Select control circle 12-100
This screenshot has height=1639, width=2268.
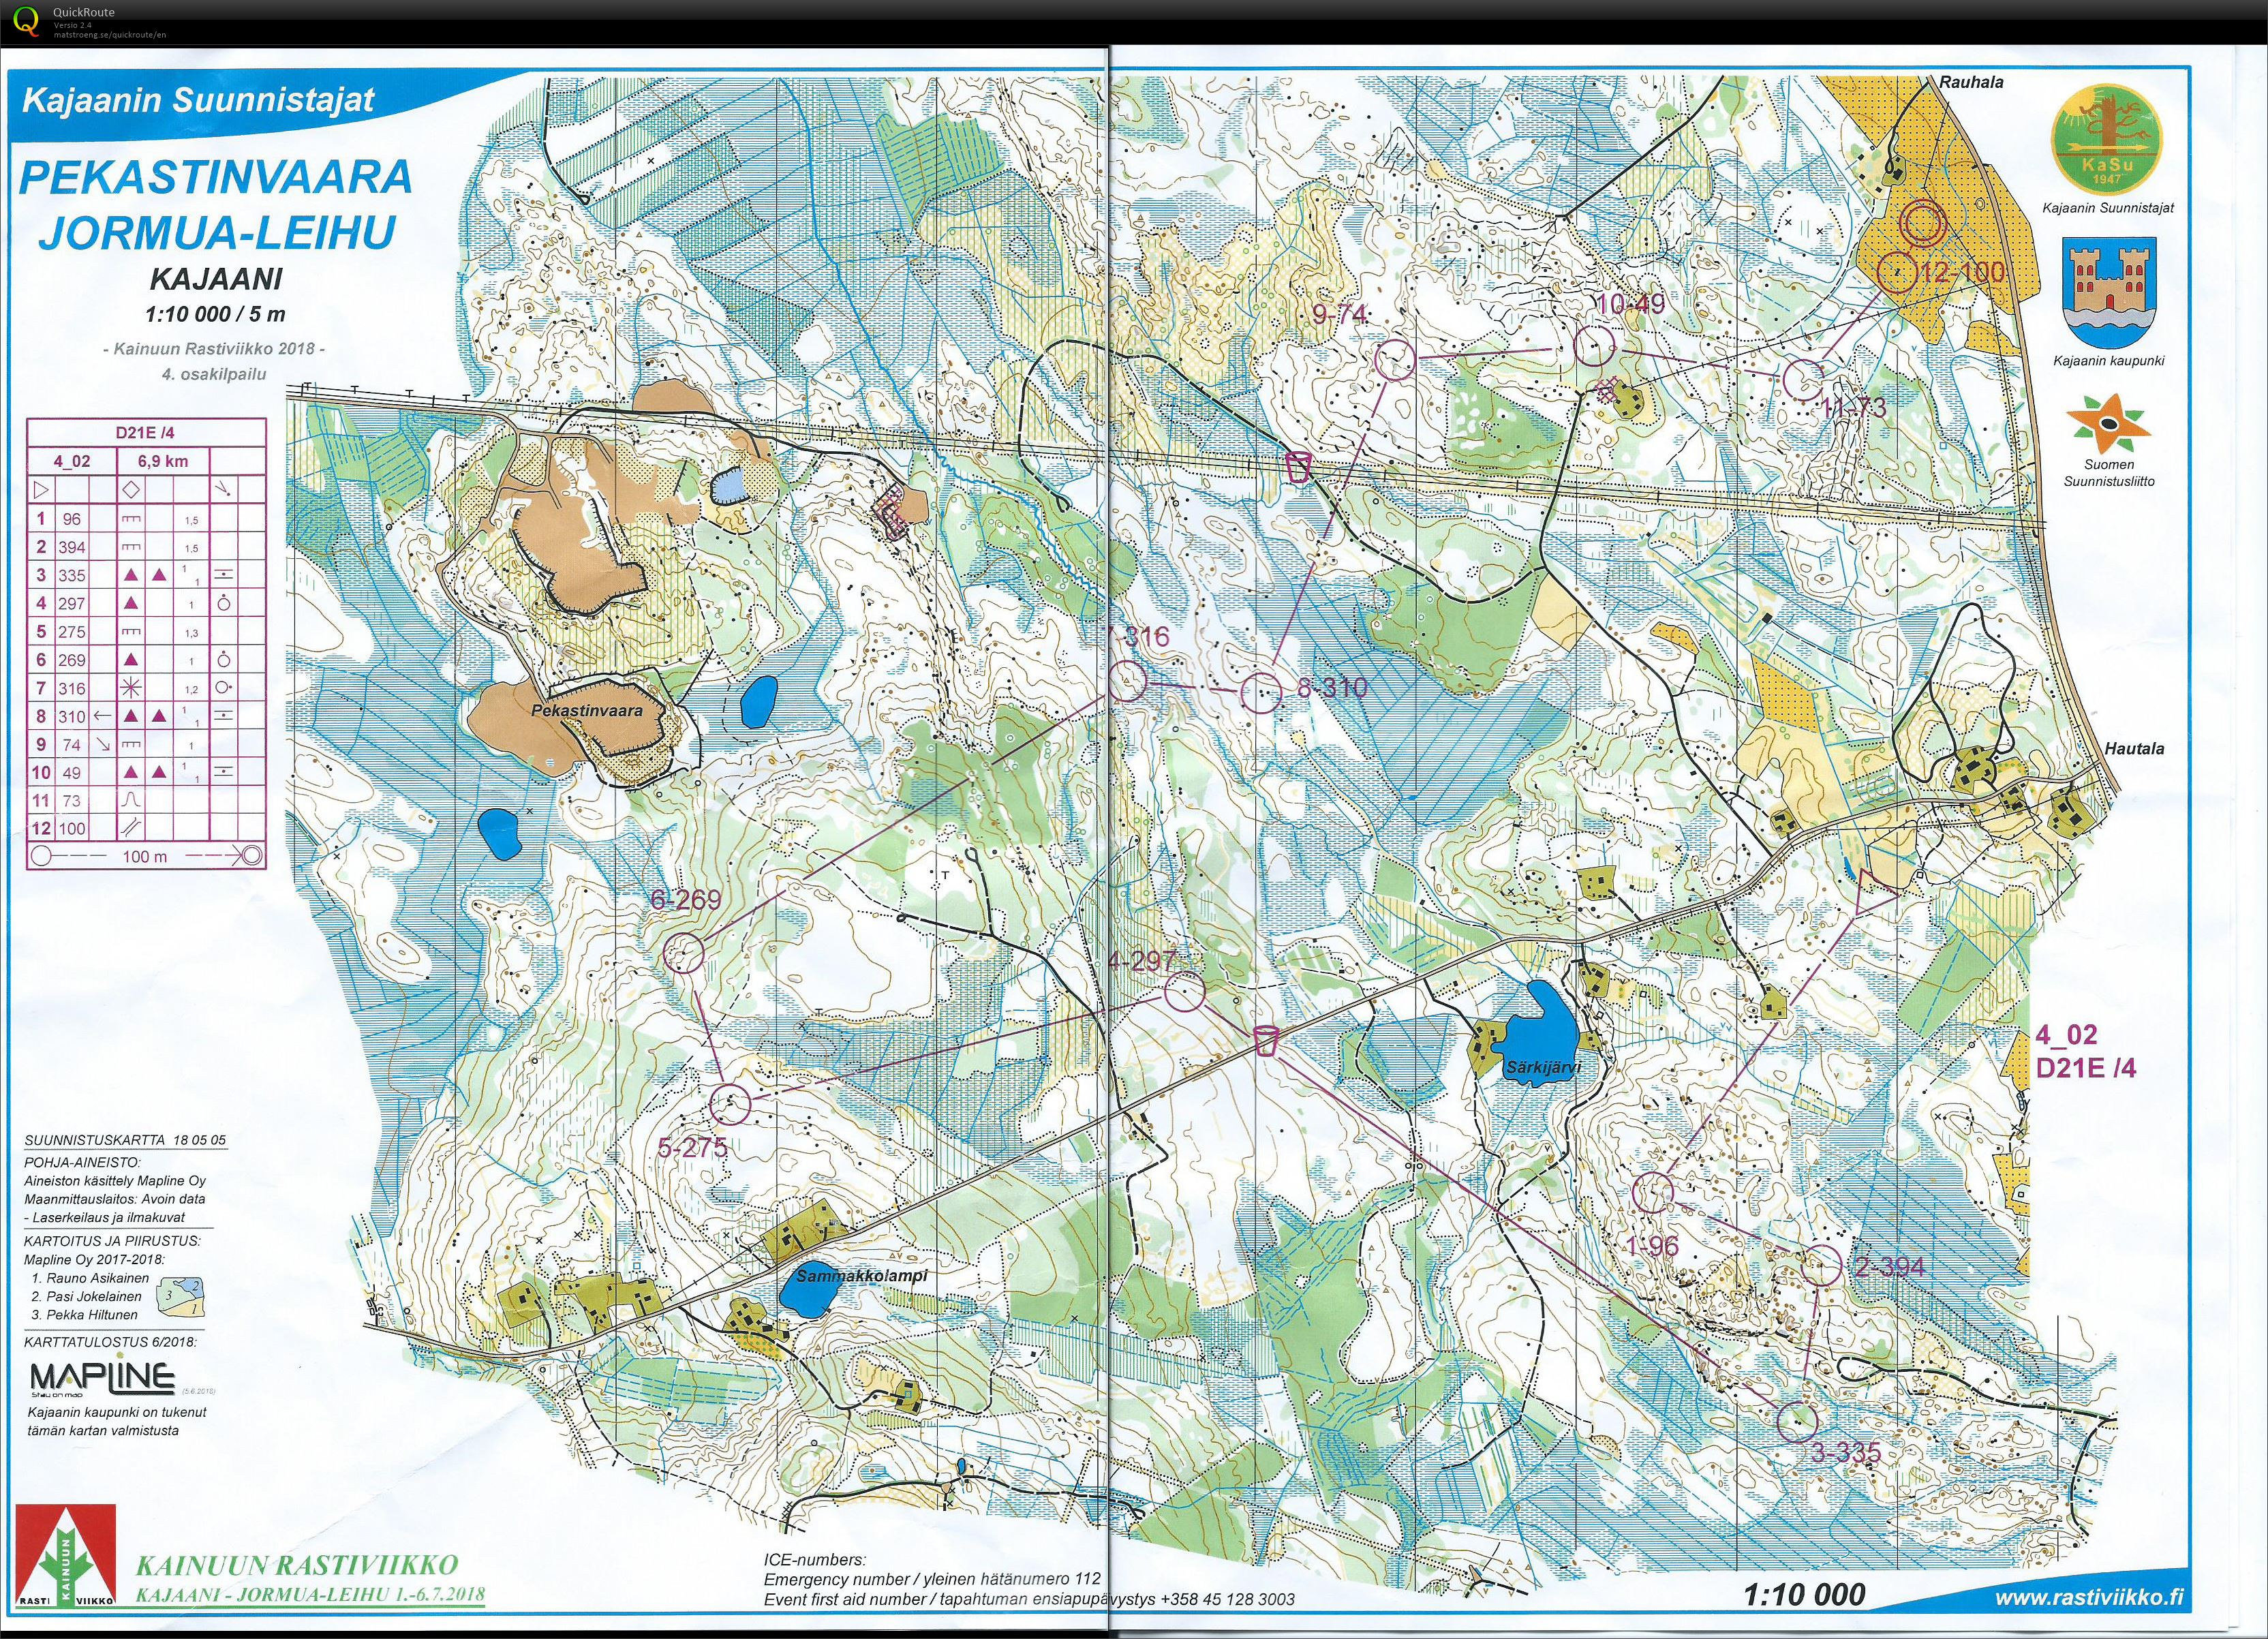(x=1896, y=271)
